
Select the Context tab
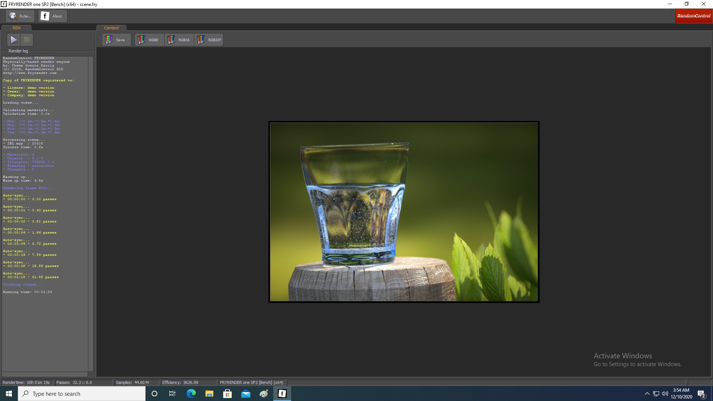111,28
